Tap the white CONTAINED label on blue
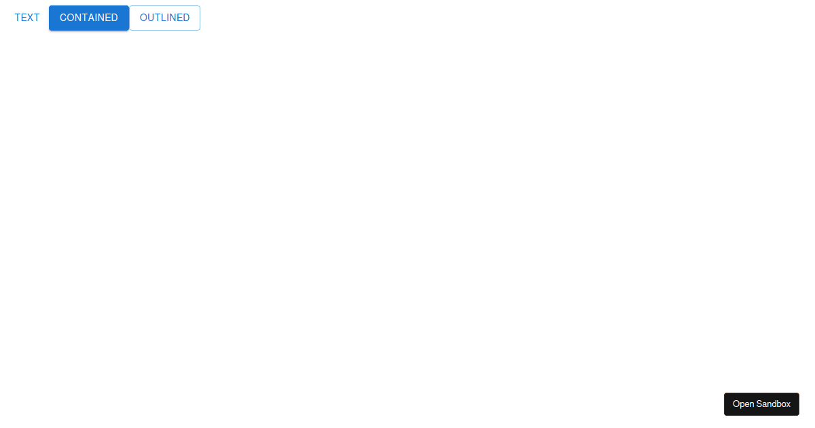Image resolution: width=815 pixels, height=428 pixels. (x=89, y=18)
